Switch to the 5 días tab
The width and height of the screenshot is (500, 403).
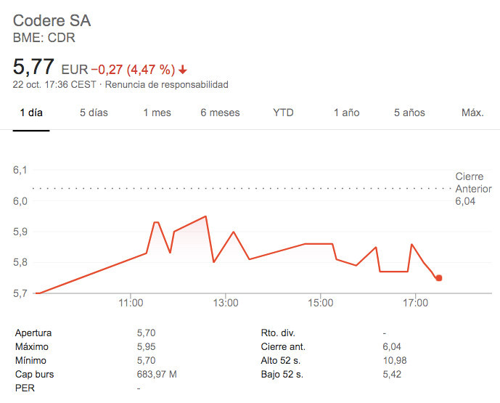click(94, 113)
